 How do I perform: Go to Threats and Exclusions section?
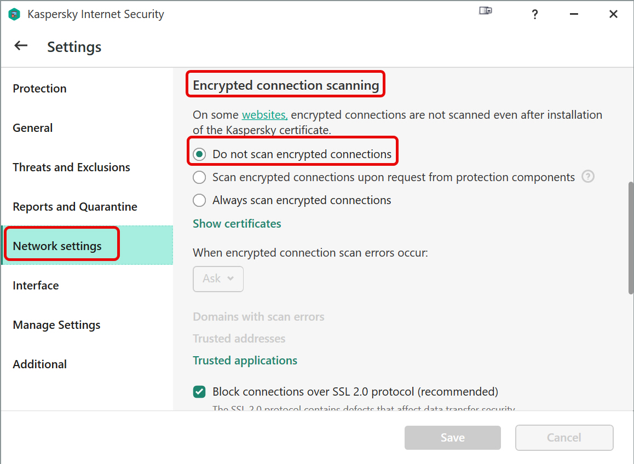point(72,167)
